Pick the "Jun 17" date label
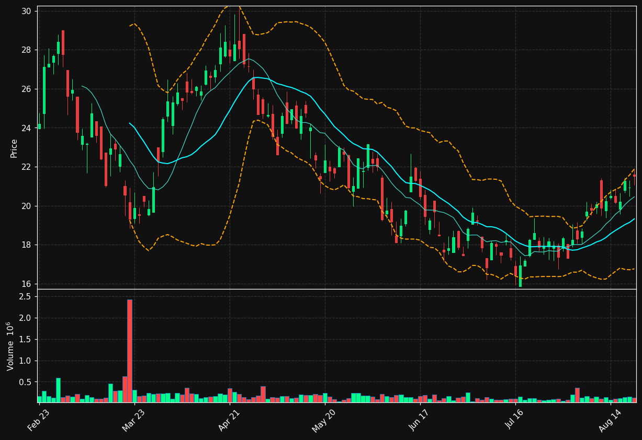Image resolution: width=642 pixels, height=440 pixels. 419,421
